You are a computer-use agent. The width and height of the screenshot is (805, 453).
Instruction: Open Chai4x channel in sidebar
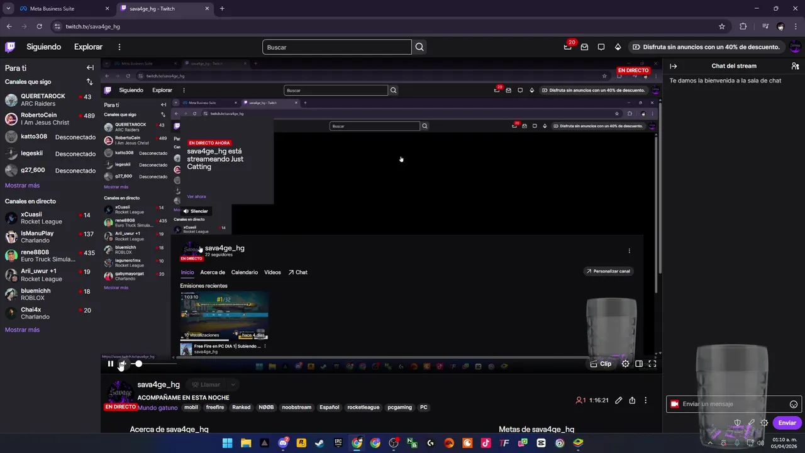[50, 313]
